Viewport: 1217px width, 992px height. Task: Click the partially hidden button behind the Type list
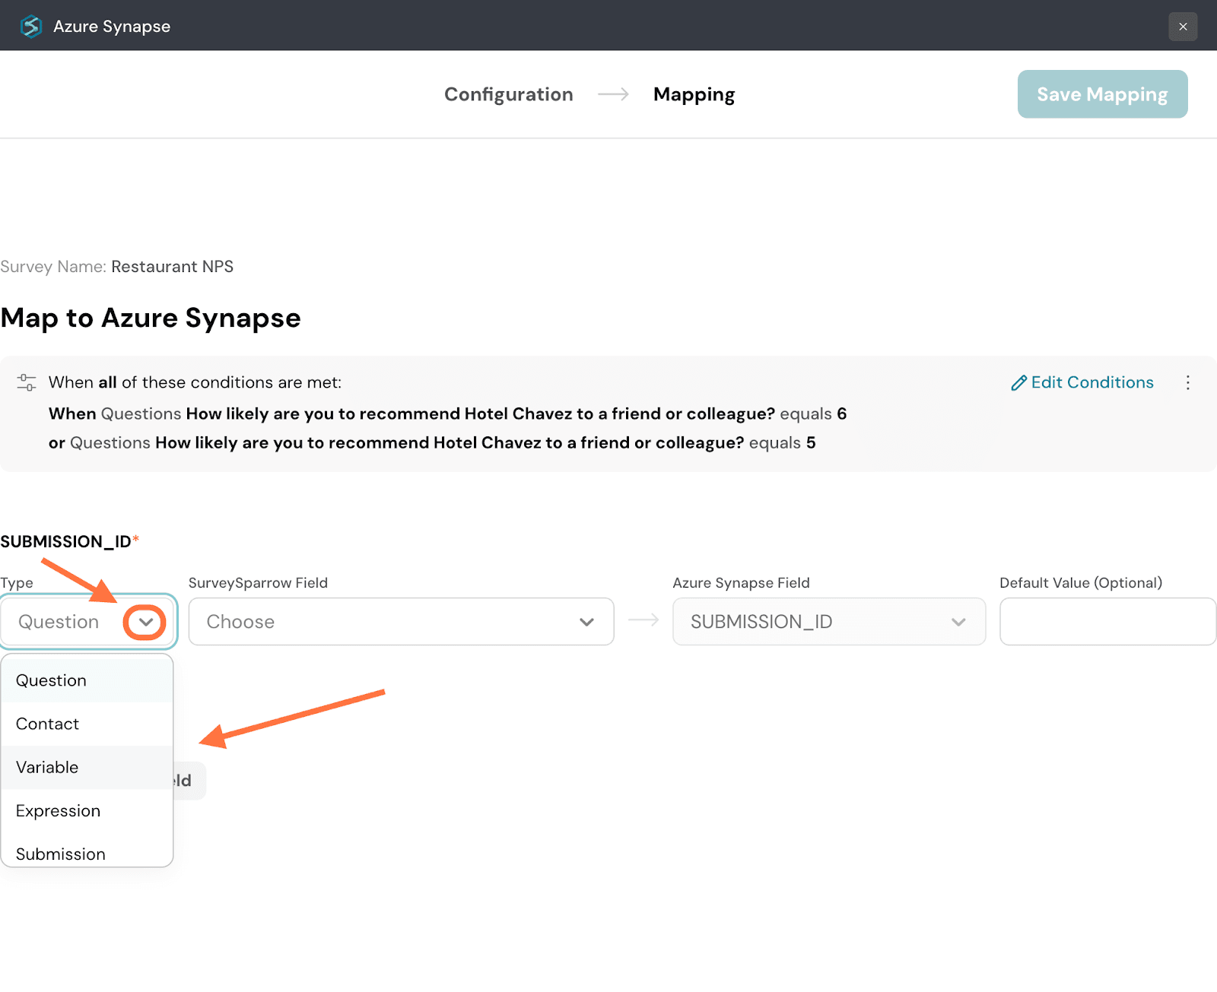(x=189, y=781)
